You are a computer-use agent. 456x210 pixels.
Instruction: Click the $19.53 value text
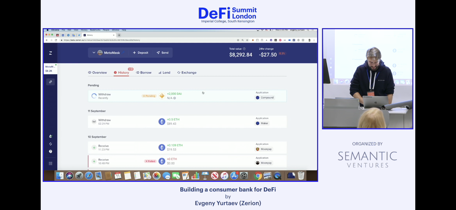click(x=172, y=150)
